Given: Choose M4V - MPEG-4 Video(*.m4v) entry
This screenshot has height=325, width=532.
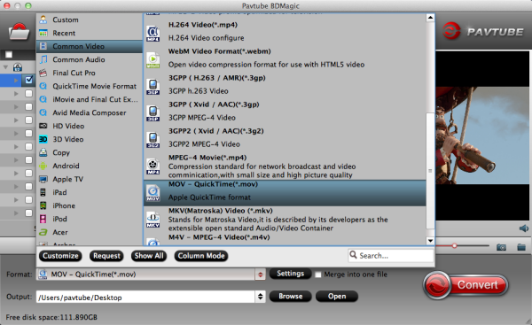Looking at the screenshot, I should tap(285, 239).
